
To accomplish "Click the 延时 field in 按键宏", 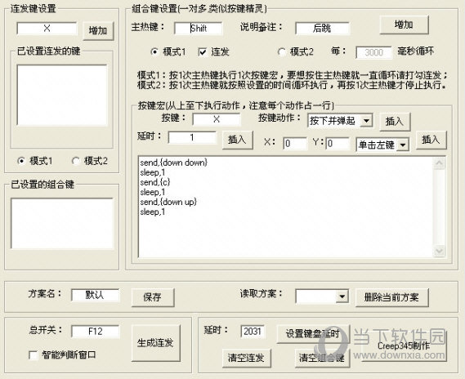I will pyautogui.click(x=192, y=137).
